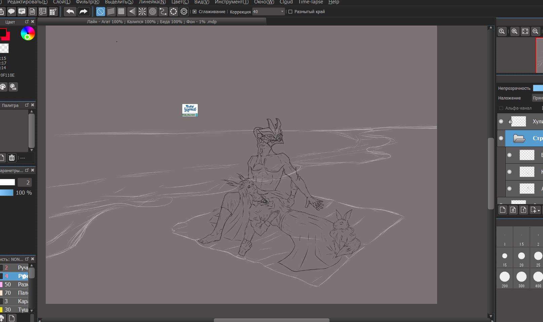Screen dimensions: 543x322
Task: Enable crisscross grid snap guide
Action: point(121,12)
